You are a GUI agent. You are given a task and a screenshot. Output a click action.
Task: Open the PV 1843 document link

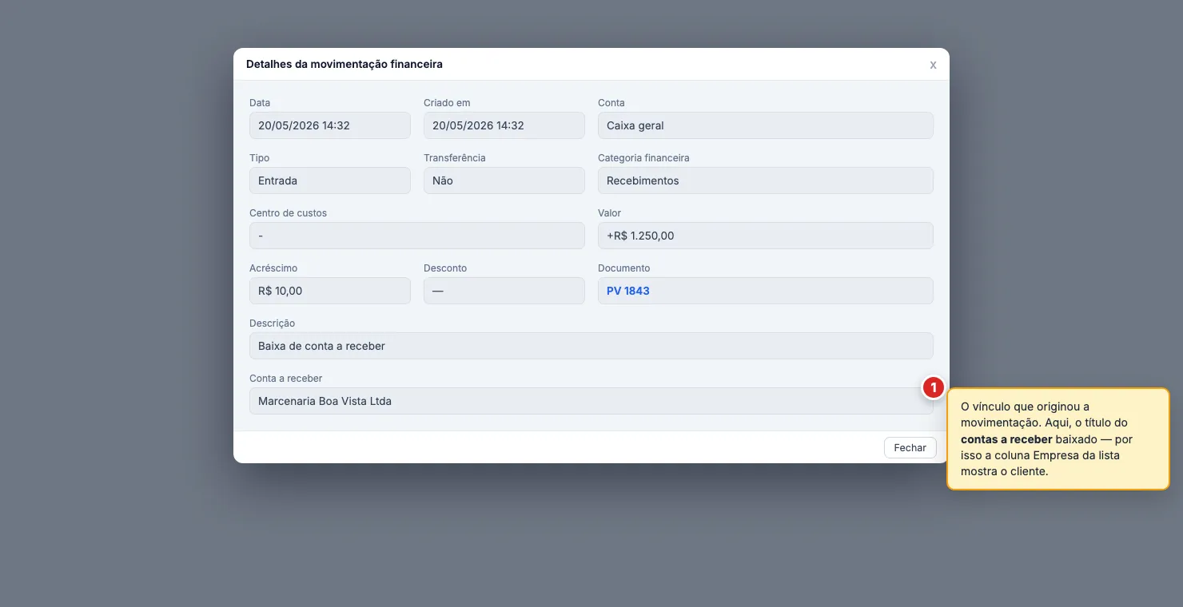coord(627,291)
